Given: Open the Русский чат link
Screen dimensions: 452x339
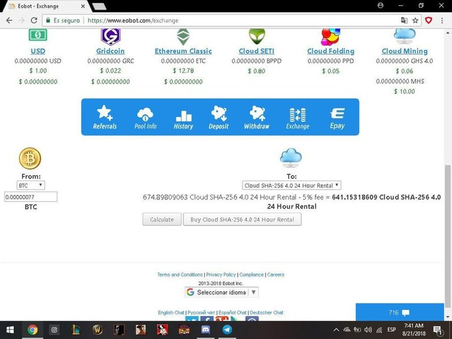Looking at the screenshot, I should click(x=201, y=313).
